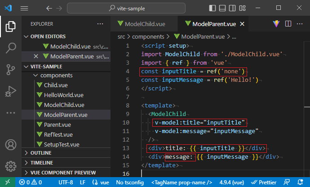
Task: Open editor More Actions ellipsis menu
Action: pyautogui.click(x=300, y=24)
